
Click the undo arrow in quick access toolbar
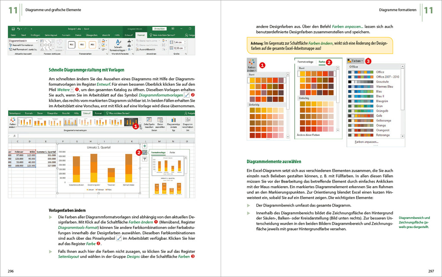(x=19, y=29)
